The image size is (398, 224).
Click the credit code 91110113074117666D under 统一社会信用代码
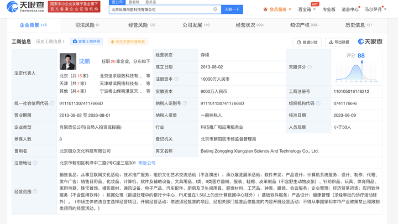click(81, 103)
